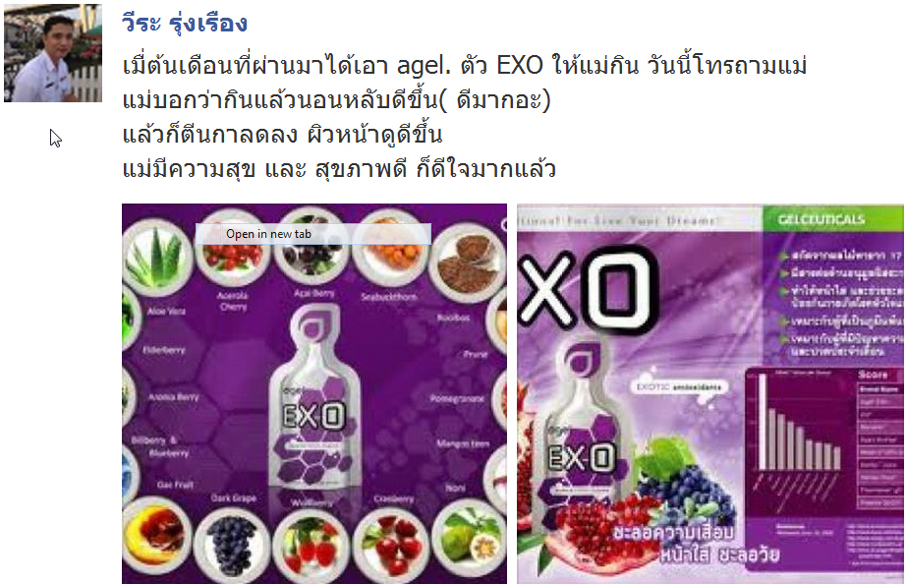Click the post's first line mentioning agel. EXO
Viewport: 906px width, 584px height.
click(465, 65)
